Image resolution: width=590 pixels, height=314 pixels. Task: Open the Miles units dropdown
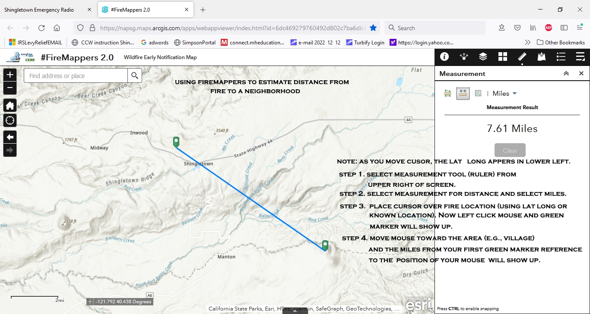pos(504,93)
